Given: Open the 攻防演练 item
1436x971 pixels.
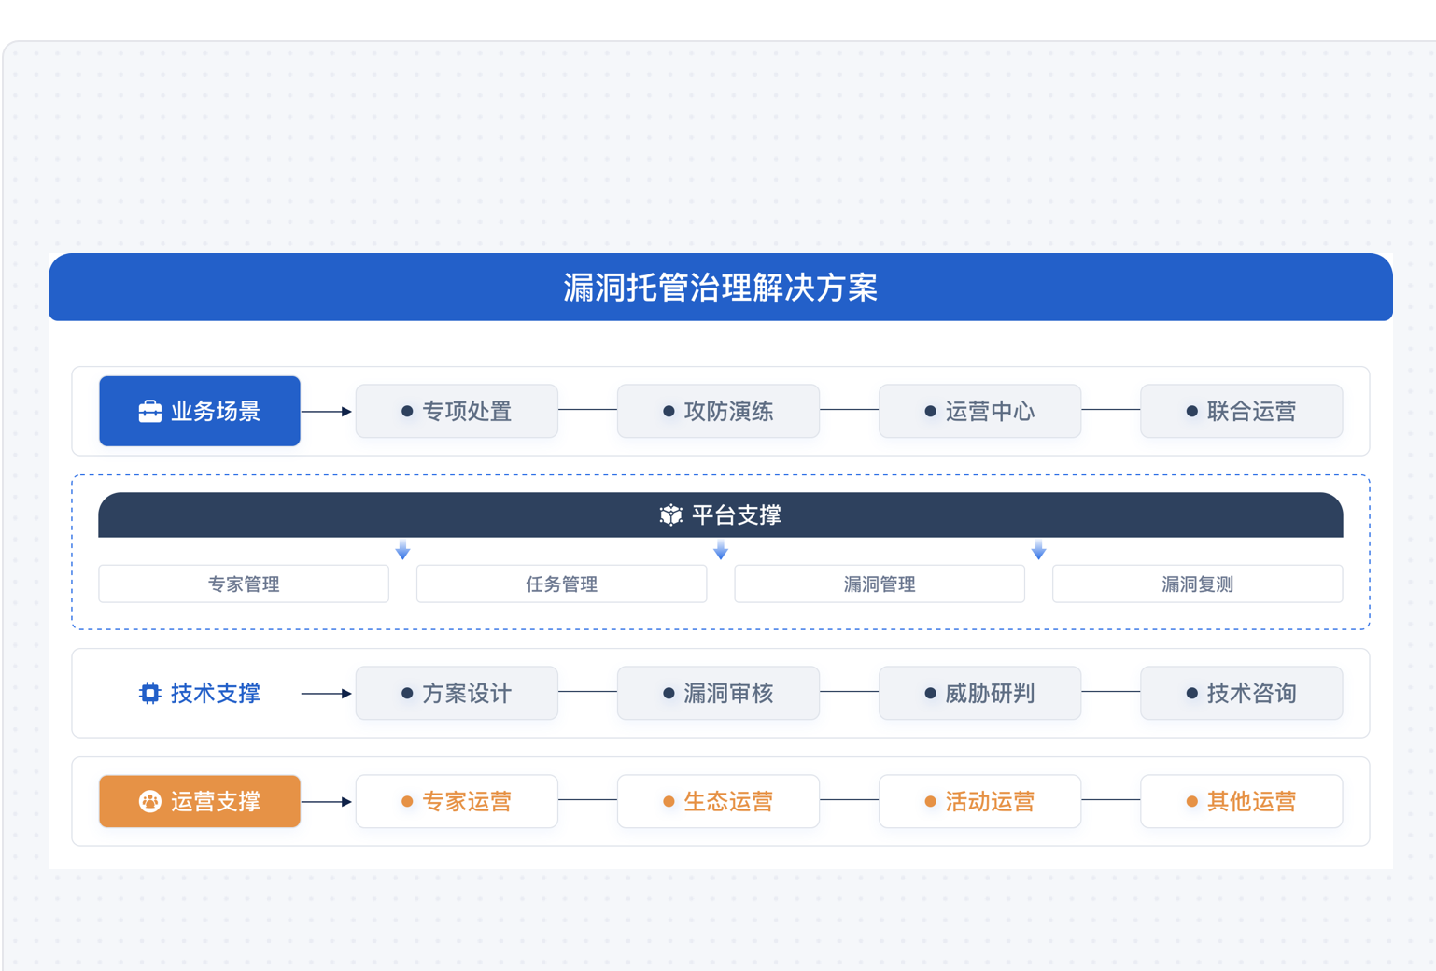Looking at the screenshot, I should pyautogui.click(x=718, y=412).
